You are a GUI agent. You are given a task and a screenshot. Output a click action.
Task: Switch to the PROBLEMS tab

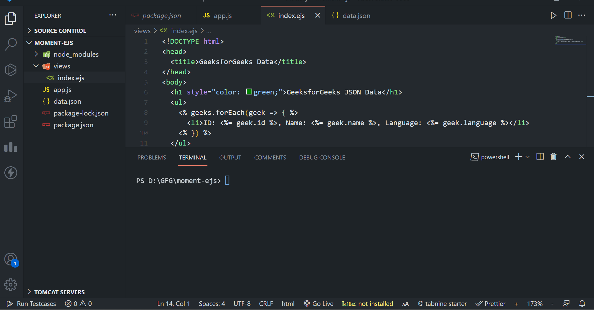coord(152,157)
